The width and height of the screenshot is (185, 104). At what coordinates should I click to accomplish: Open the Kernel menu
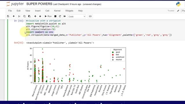[57, 11]
